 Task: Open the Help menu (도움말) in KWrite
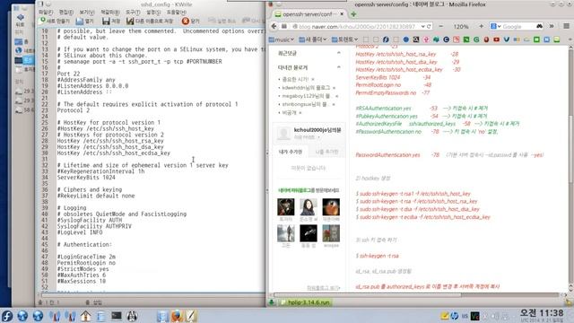[x=177, y=12]
